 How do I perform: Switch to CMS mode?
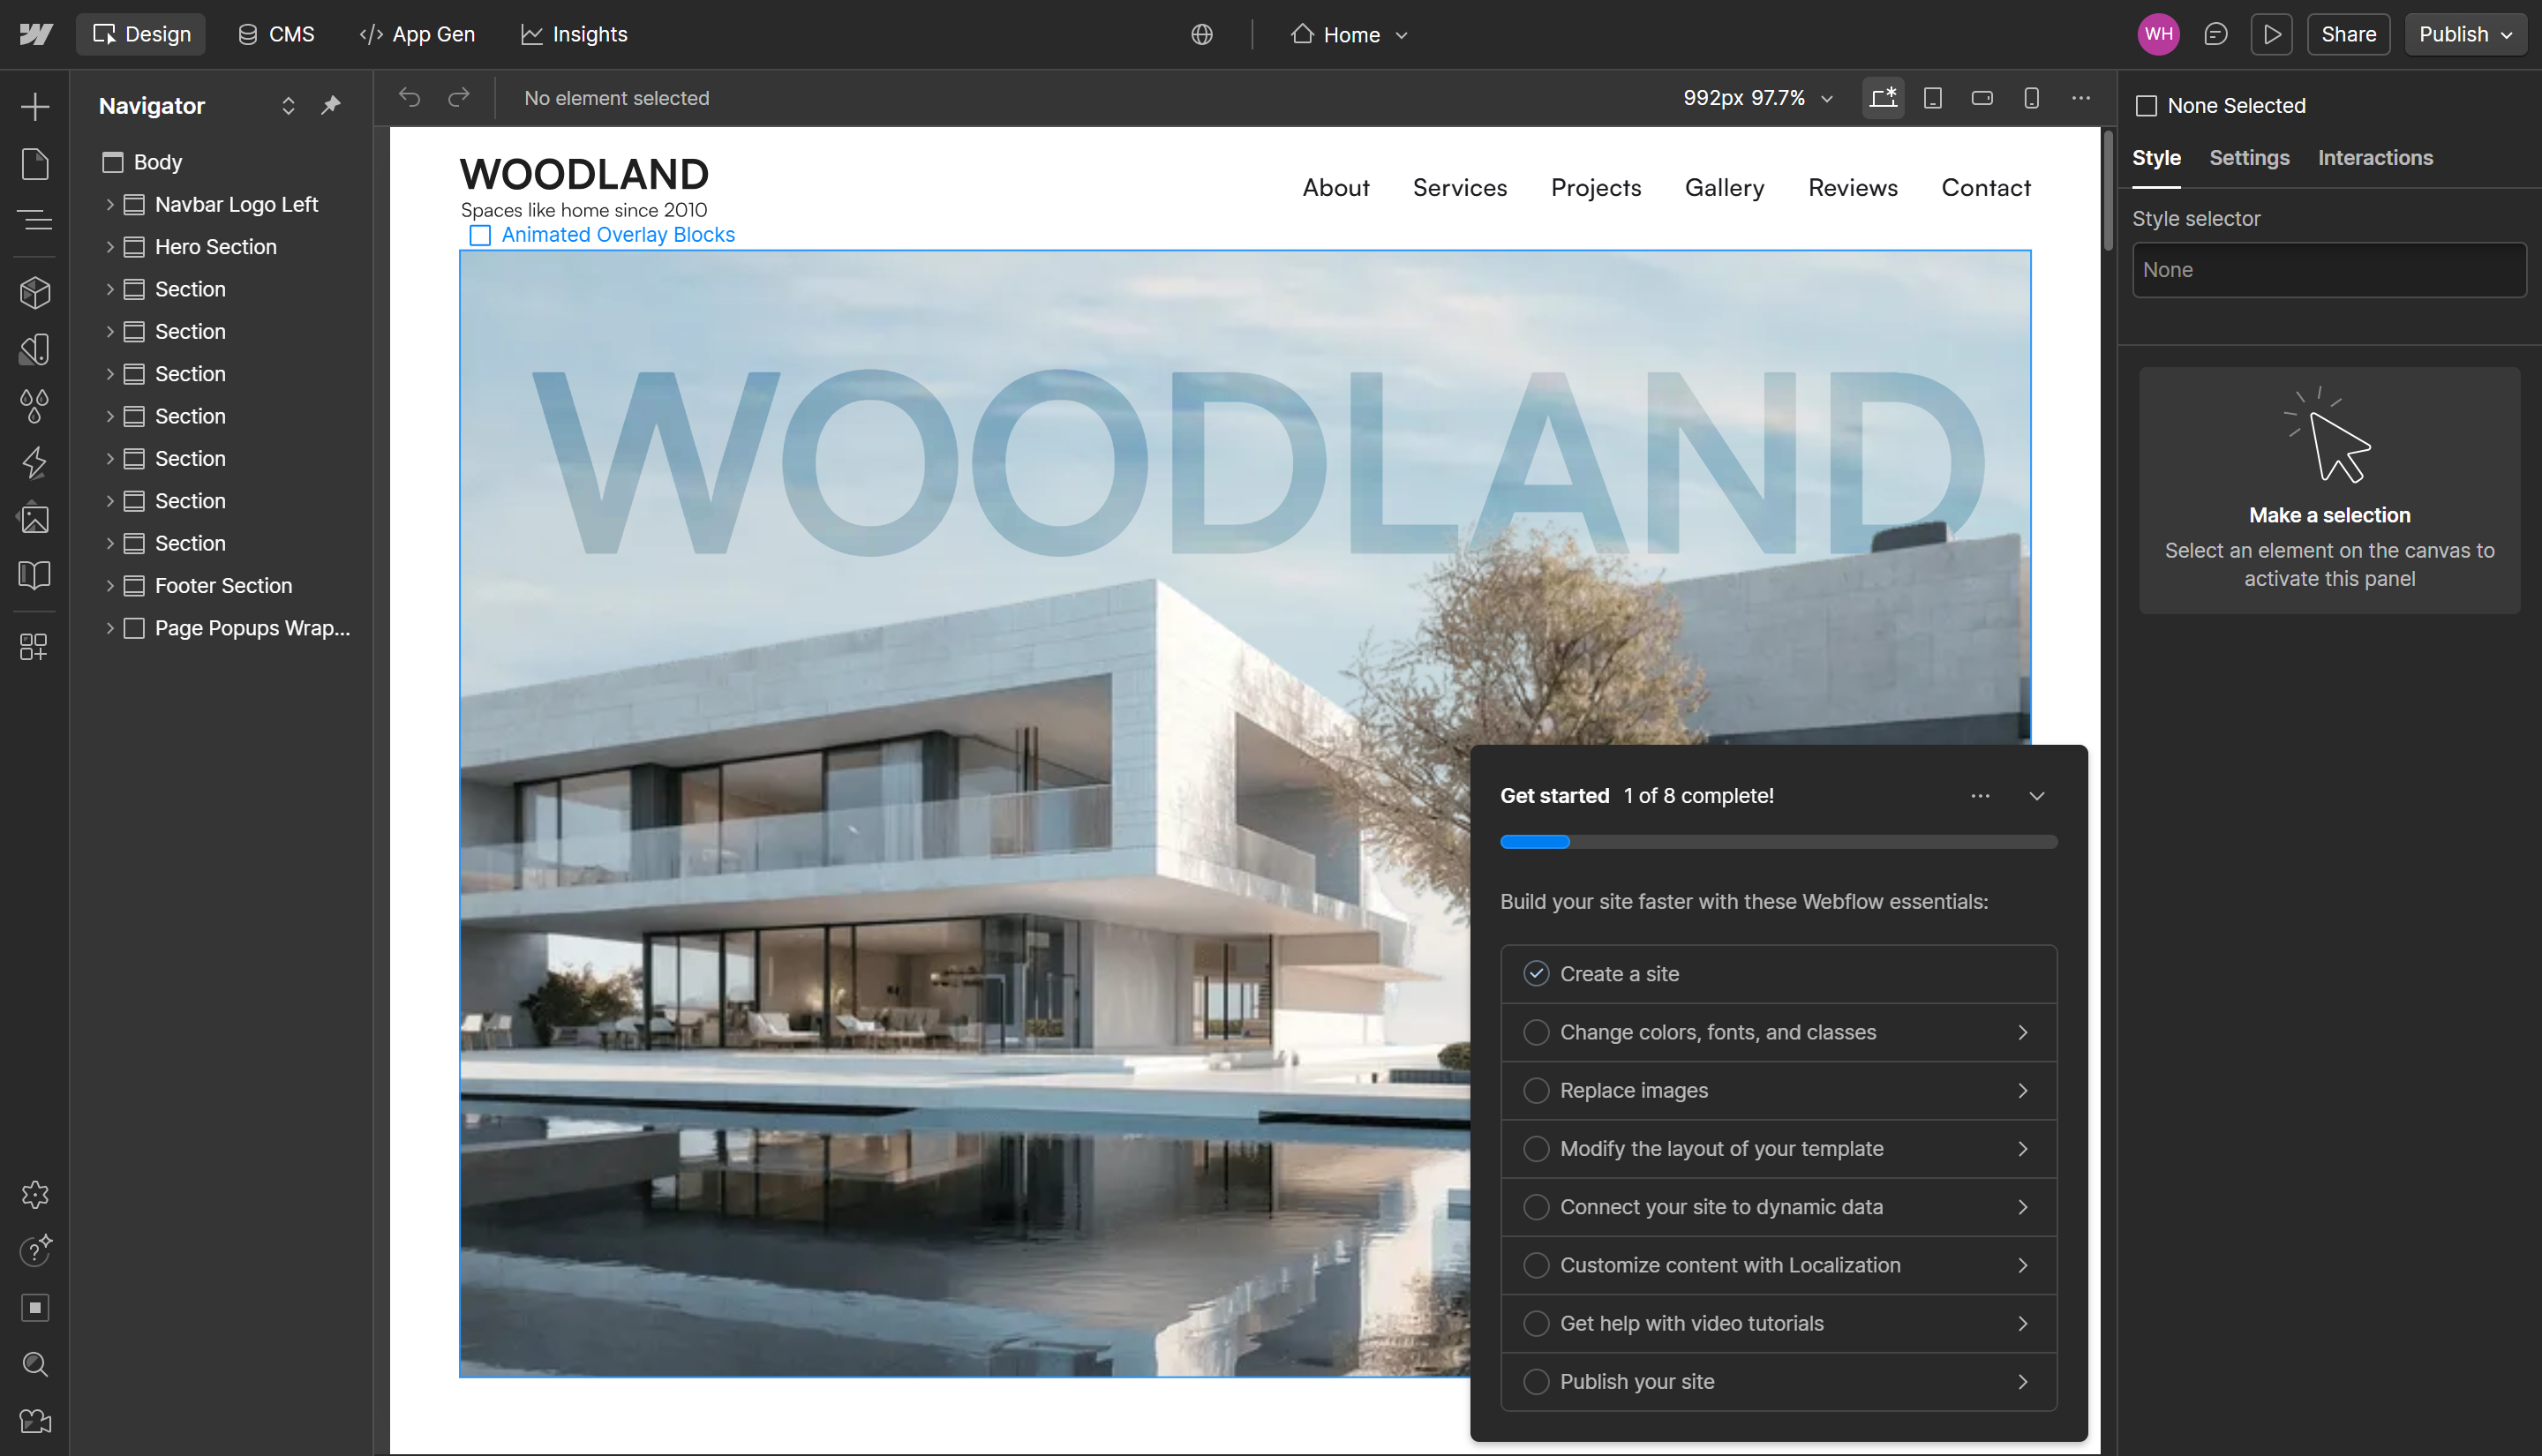(276, 33)
